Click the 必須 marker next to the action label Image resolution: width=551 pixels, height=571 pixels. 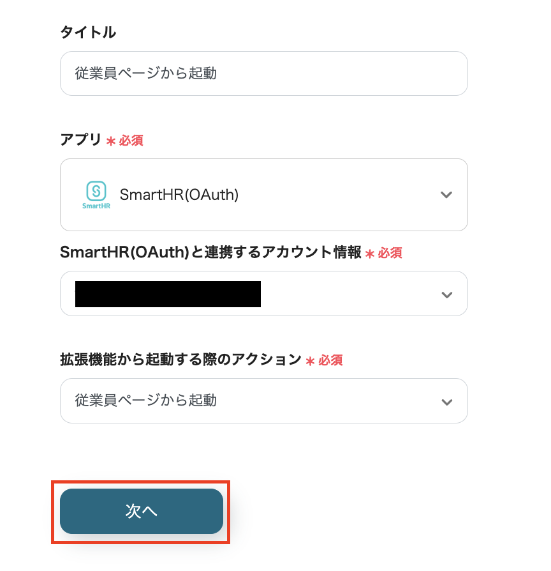pos(330,360)
